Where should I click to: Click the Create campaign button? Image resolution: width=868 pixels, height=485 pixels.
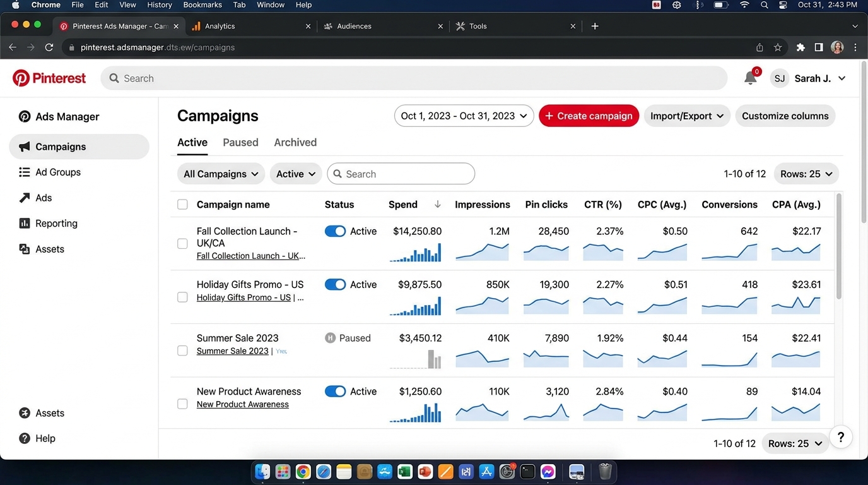pyautogui.click(x=589, y=116)
